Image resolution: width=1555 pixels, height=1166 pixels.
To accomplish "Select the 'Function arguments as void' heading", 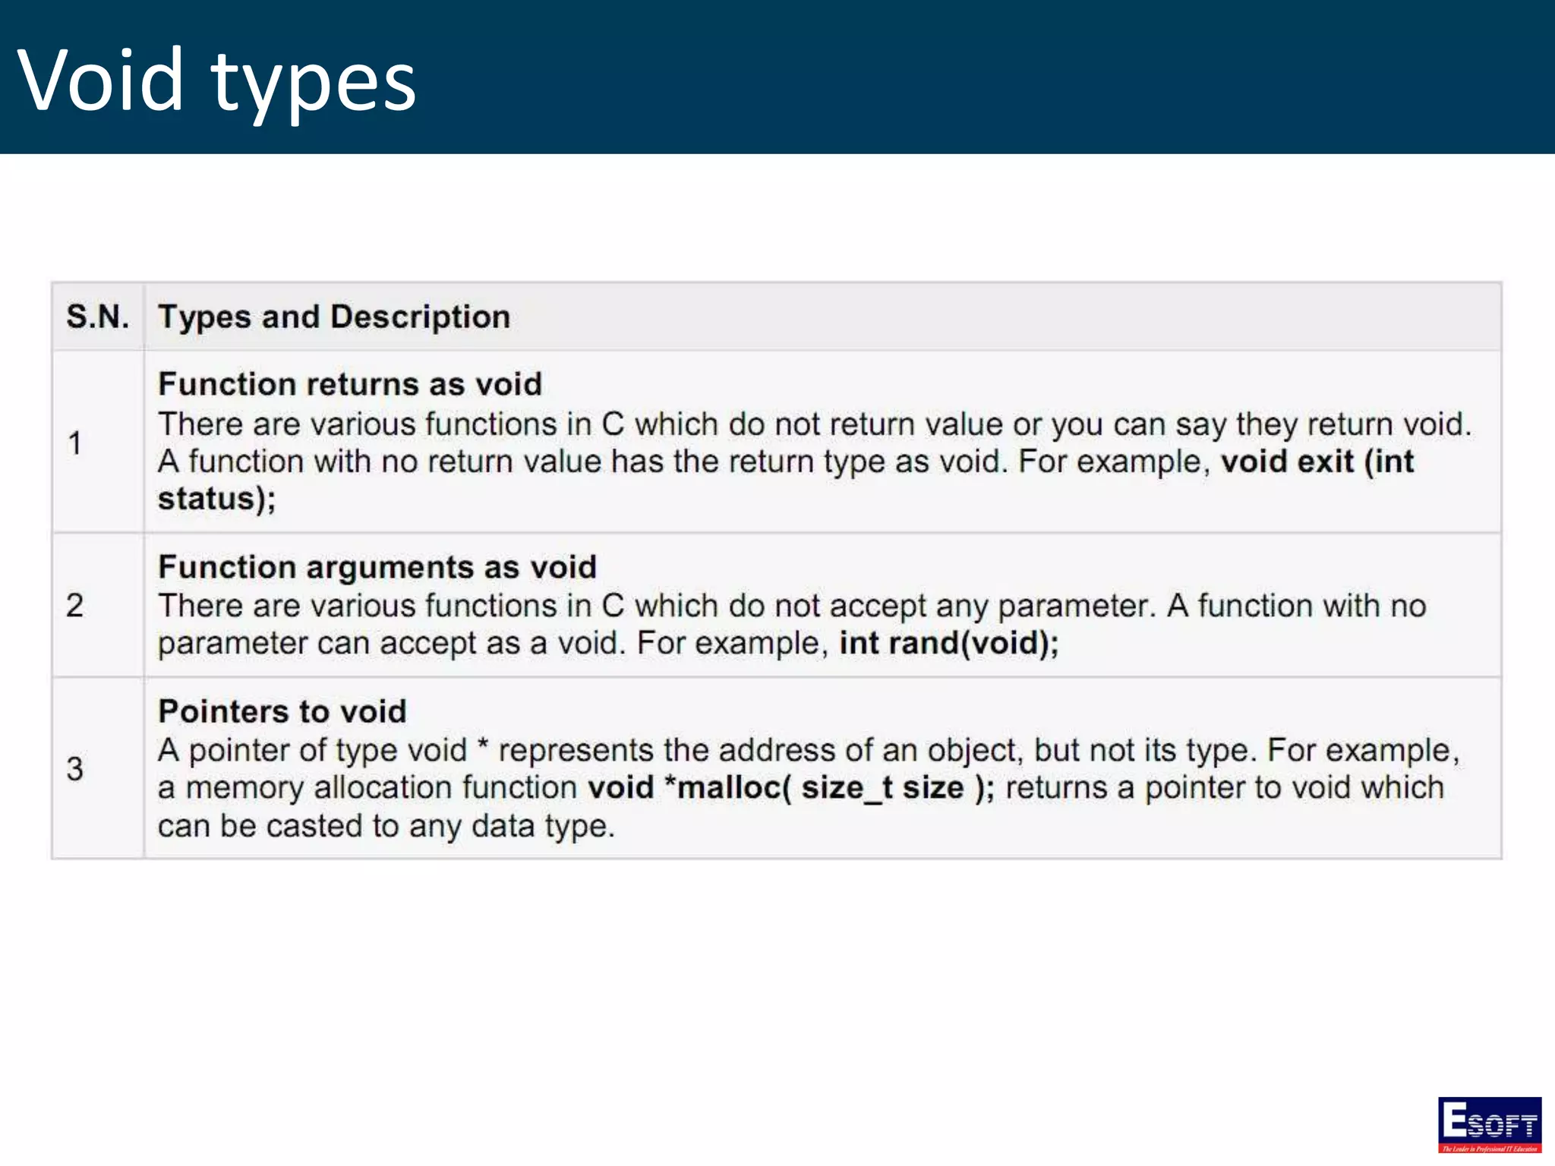I will coord(377,567).
